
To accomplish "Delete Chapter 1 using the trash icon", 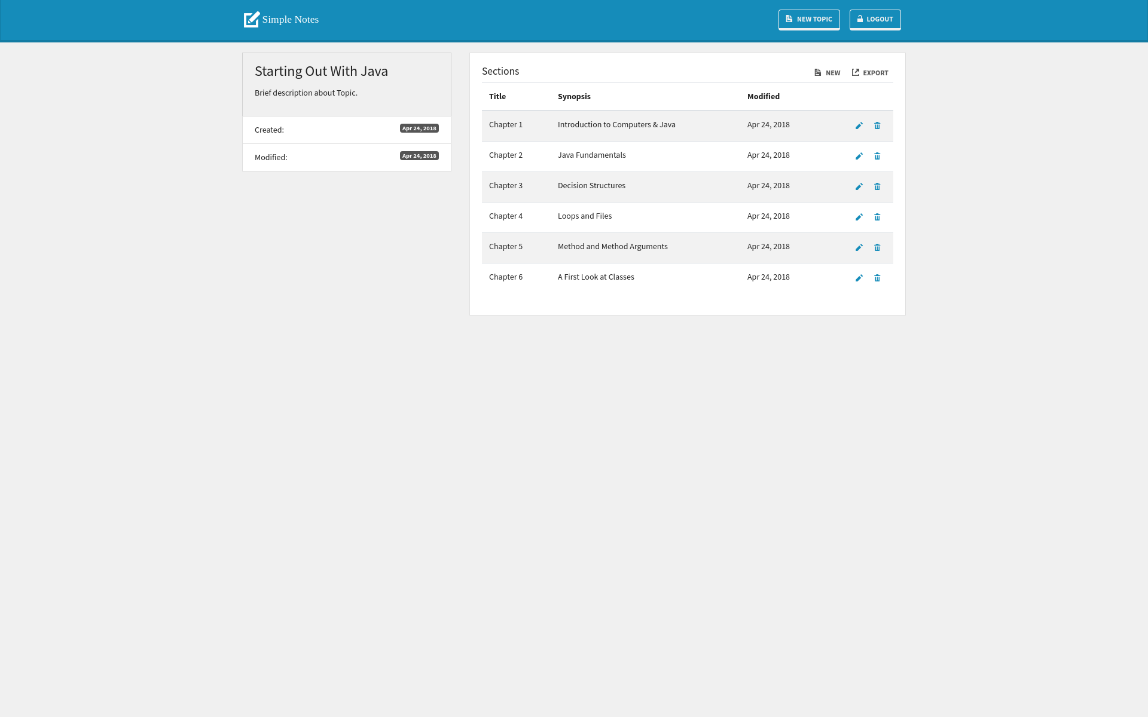I will pyautogui.click(x=877, y=125).
